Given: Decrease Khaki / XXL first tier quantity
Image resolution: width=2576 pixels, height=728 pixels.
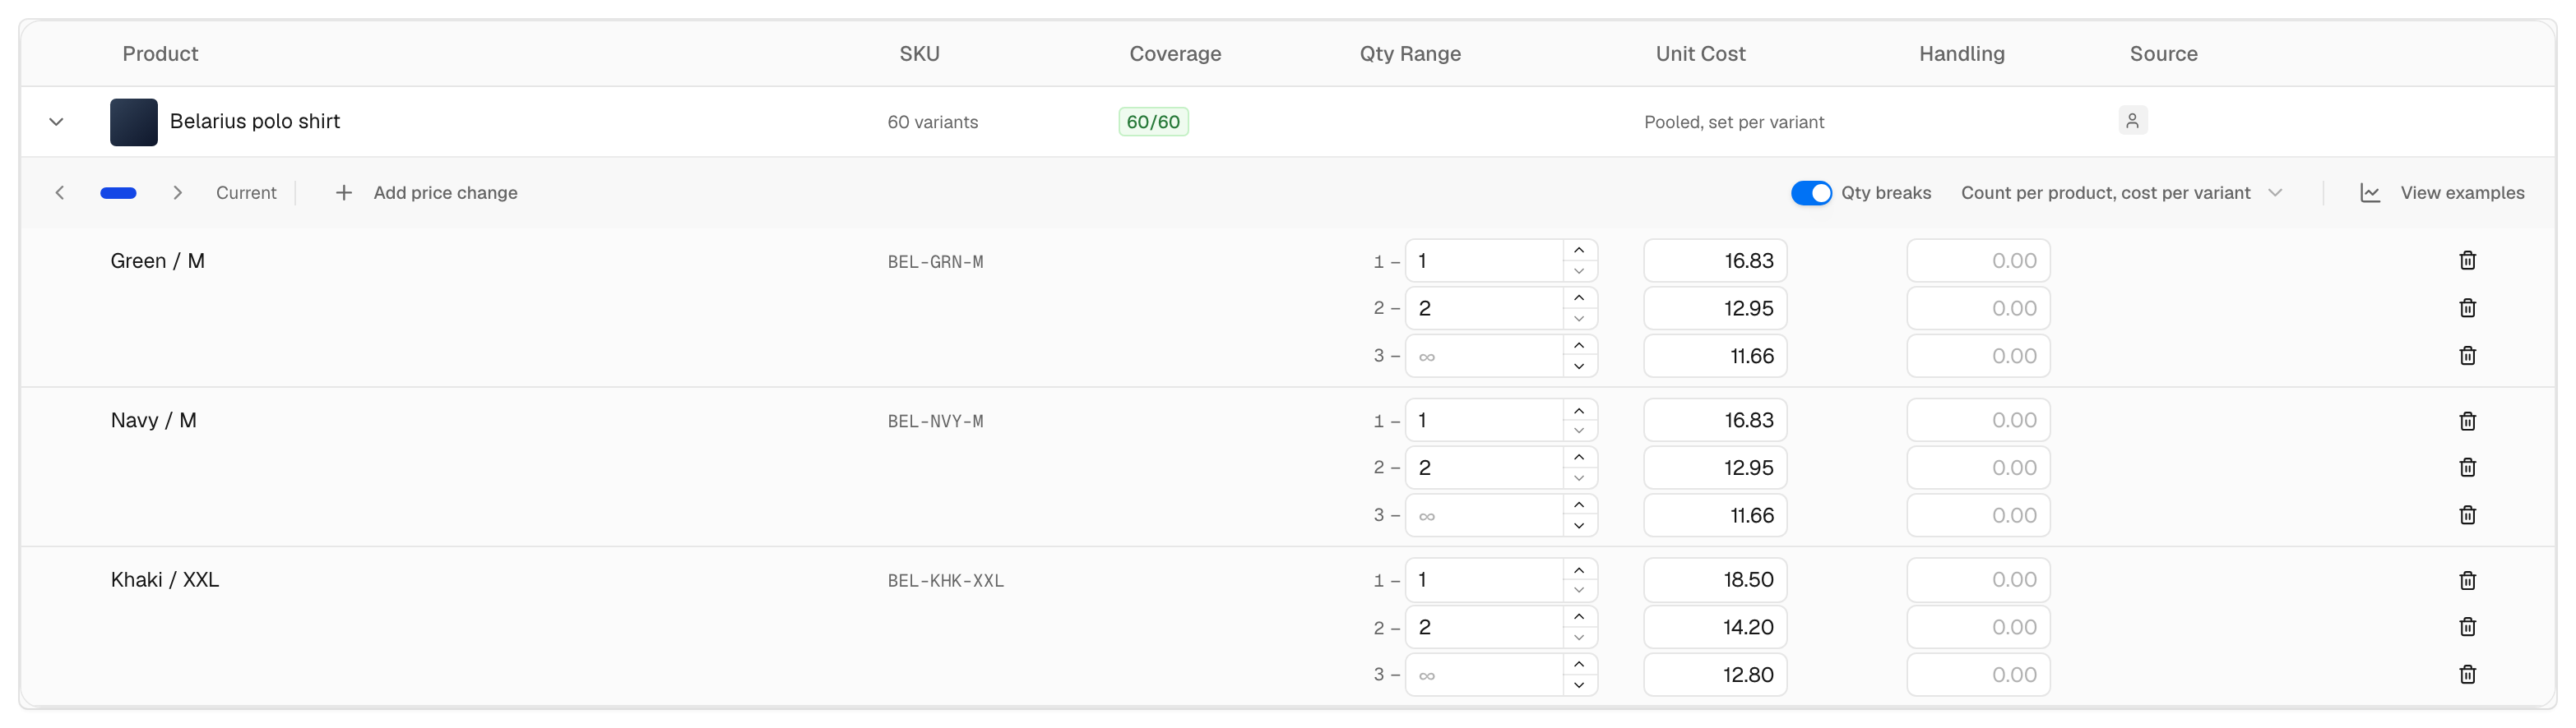Looking at the screenshot, I should 1579,590.
